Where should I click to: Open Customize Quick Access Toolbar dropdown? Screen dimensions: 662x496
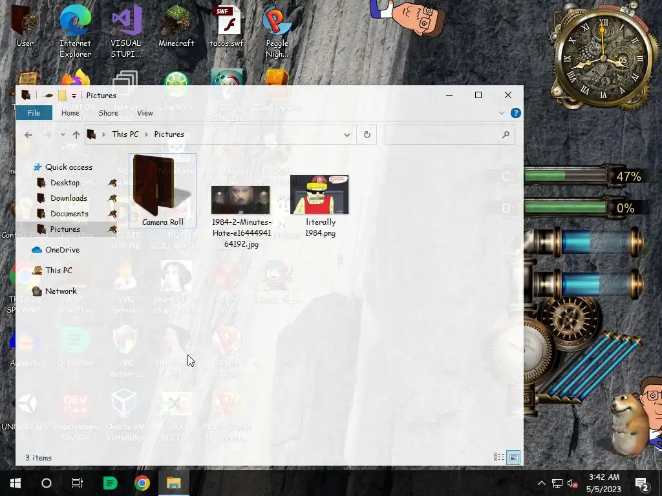click(x=74, y=96)
